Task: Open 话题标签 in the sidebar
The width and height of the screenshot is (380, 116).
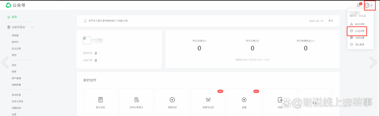Action: coord(16,108)
